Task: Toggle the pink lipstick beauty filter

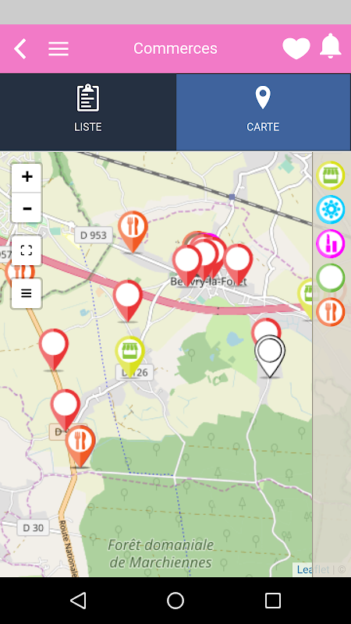Action: point(330,244)
